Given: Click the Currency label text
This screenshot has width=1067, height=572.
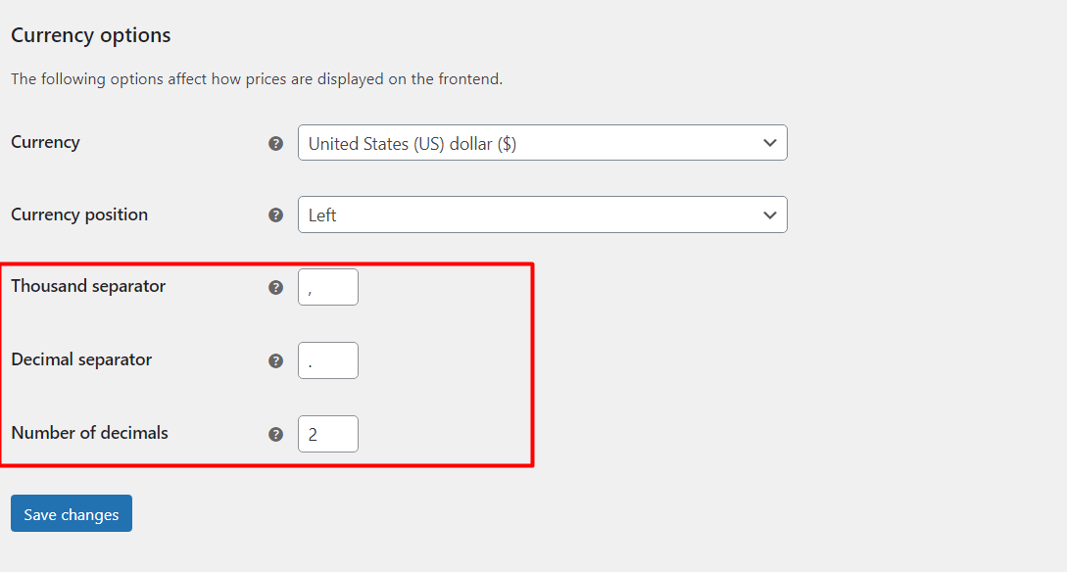Looking at the screenshot, I should tap(46, 142).
